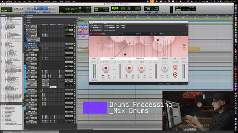Image resolution: width=238 pixels, height=133 pixels.
Task: Click the Auto Set button under ceiling
Action: click(x=94, y=80)
